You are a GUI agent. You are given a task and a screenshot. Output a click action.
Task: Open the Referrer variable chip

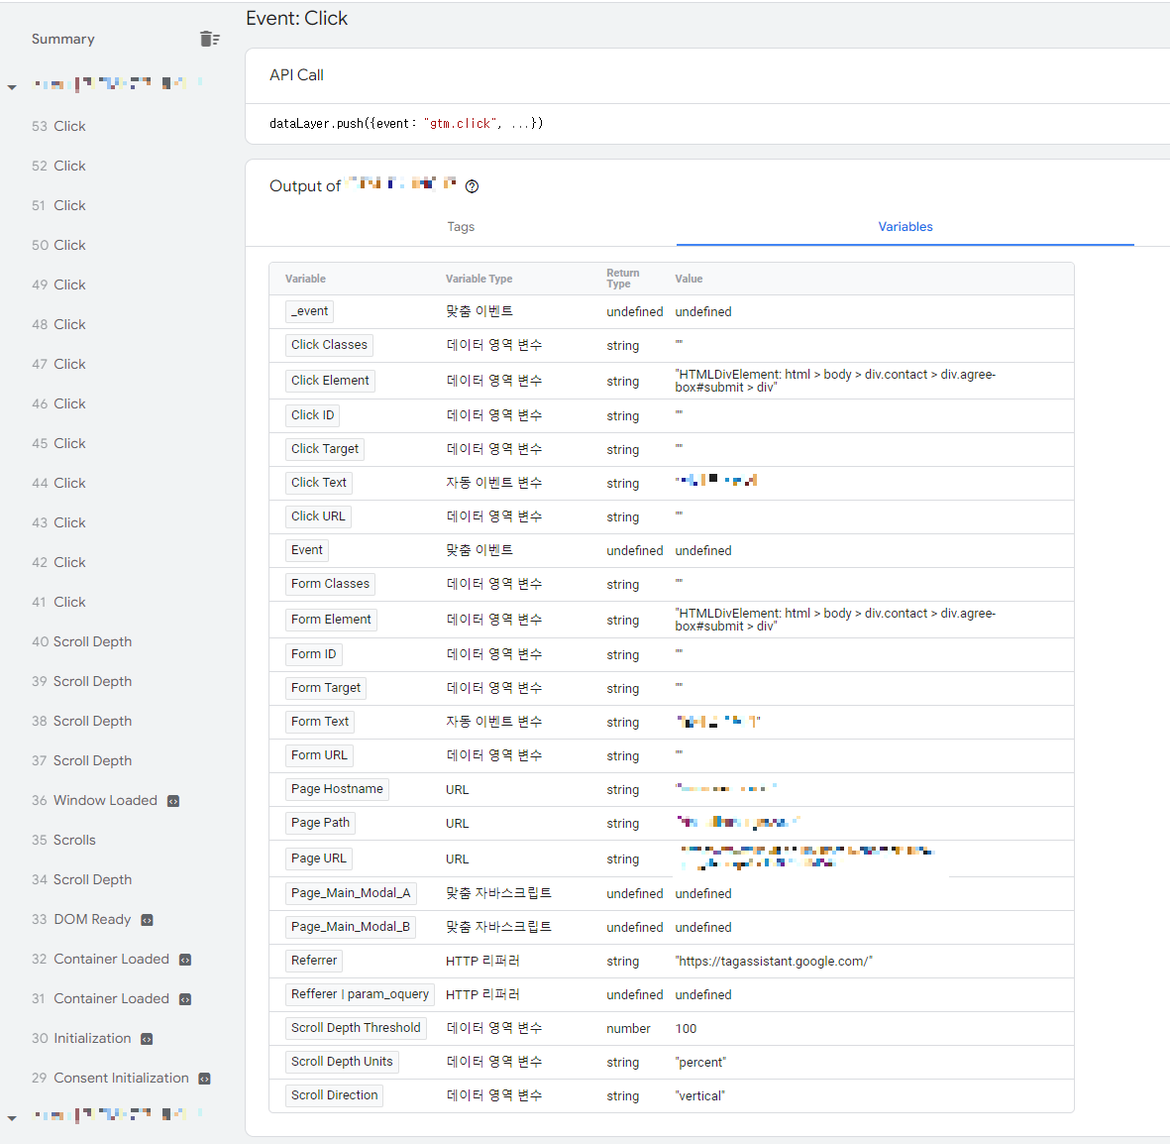tap(314, 961)
